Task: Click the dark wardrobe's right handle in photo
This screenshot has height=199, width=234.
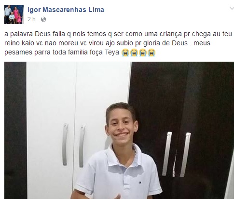Action: click(185, 155)
